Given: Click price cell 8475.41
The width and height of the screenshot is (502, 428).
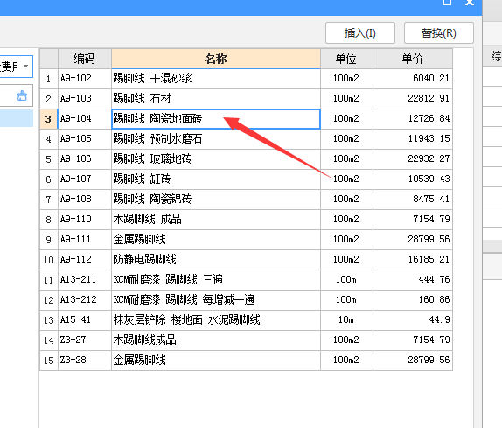Looking at the screenshot, I should pyautogui.click(x=413, y=200).
